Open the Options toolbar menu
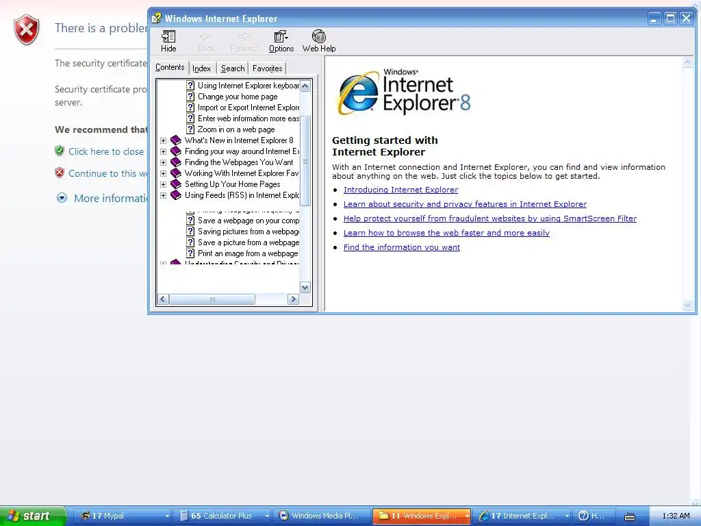 tap(281, 41)
